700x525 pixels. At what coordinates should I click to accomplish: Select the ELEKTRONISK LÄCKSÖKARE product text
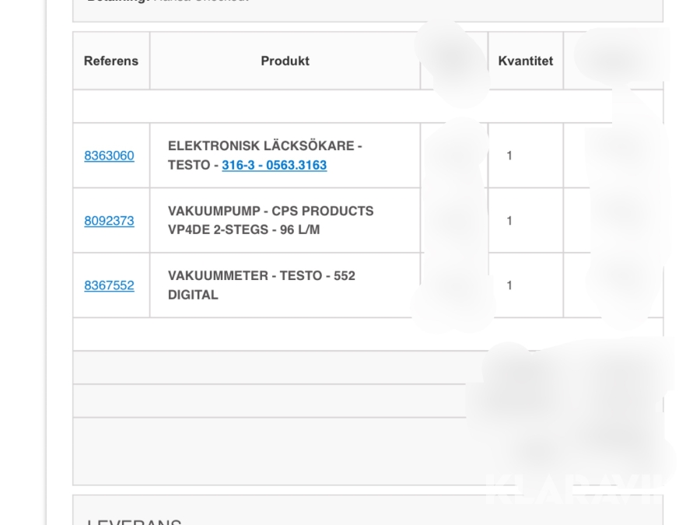click(x=264, y=146)
